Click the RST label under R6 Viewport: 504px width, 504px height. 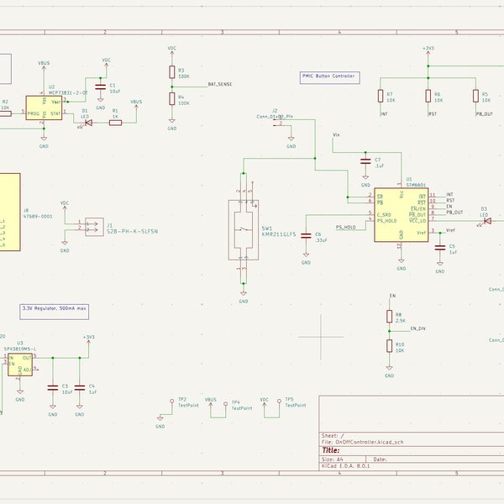[433, 113]
